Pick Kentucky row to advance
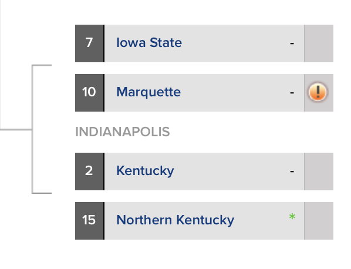 tap(204, 172)
